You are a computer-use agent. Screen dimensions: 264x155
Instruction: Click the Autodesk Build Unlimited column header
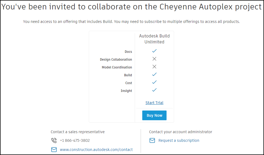[x=154, y=39]
